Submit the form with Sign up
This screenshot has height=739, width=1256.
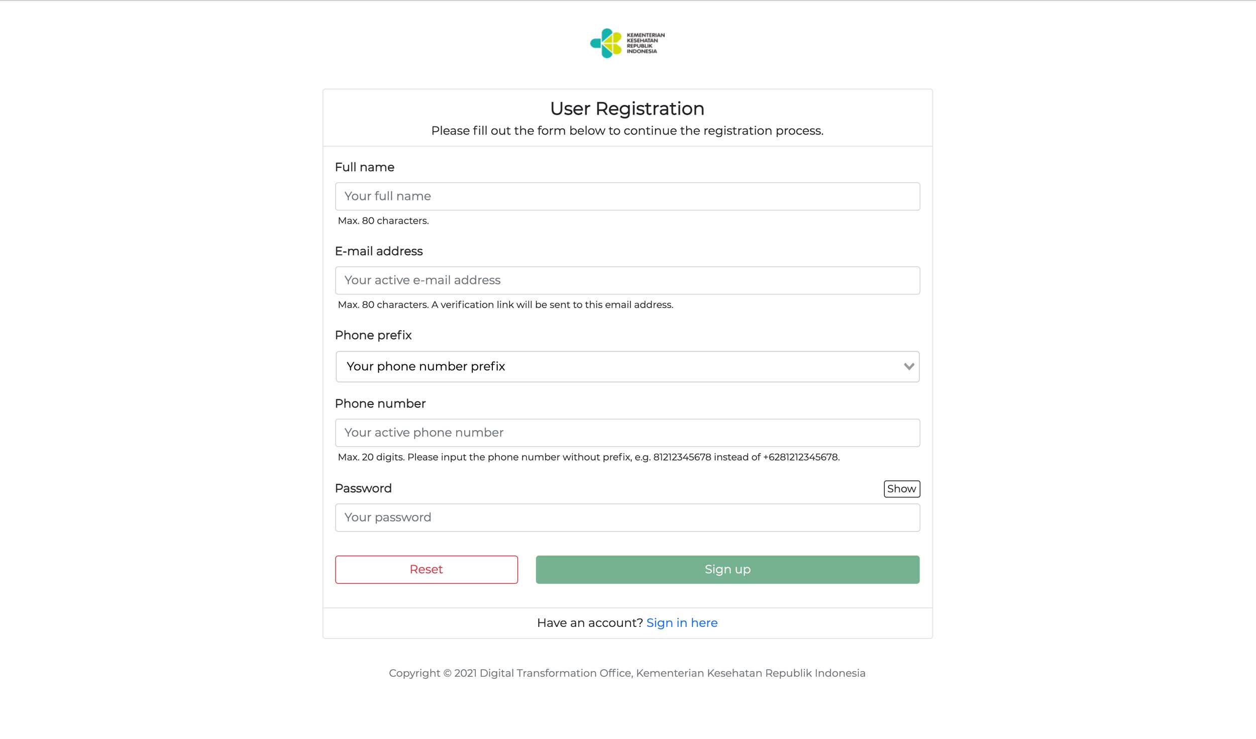click(x=727, y=570)
